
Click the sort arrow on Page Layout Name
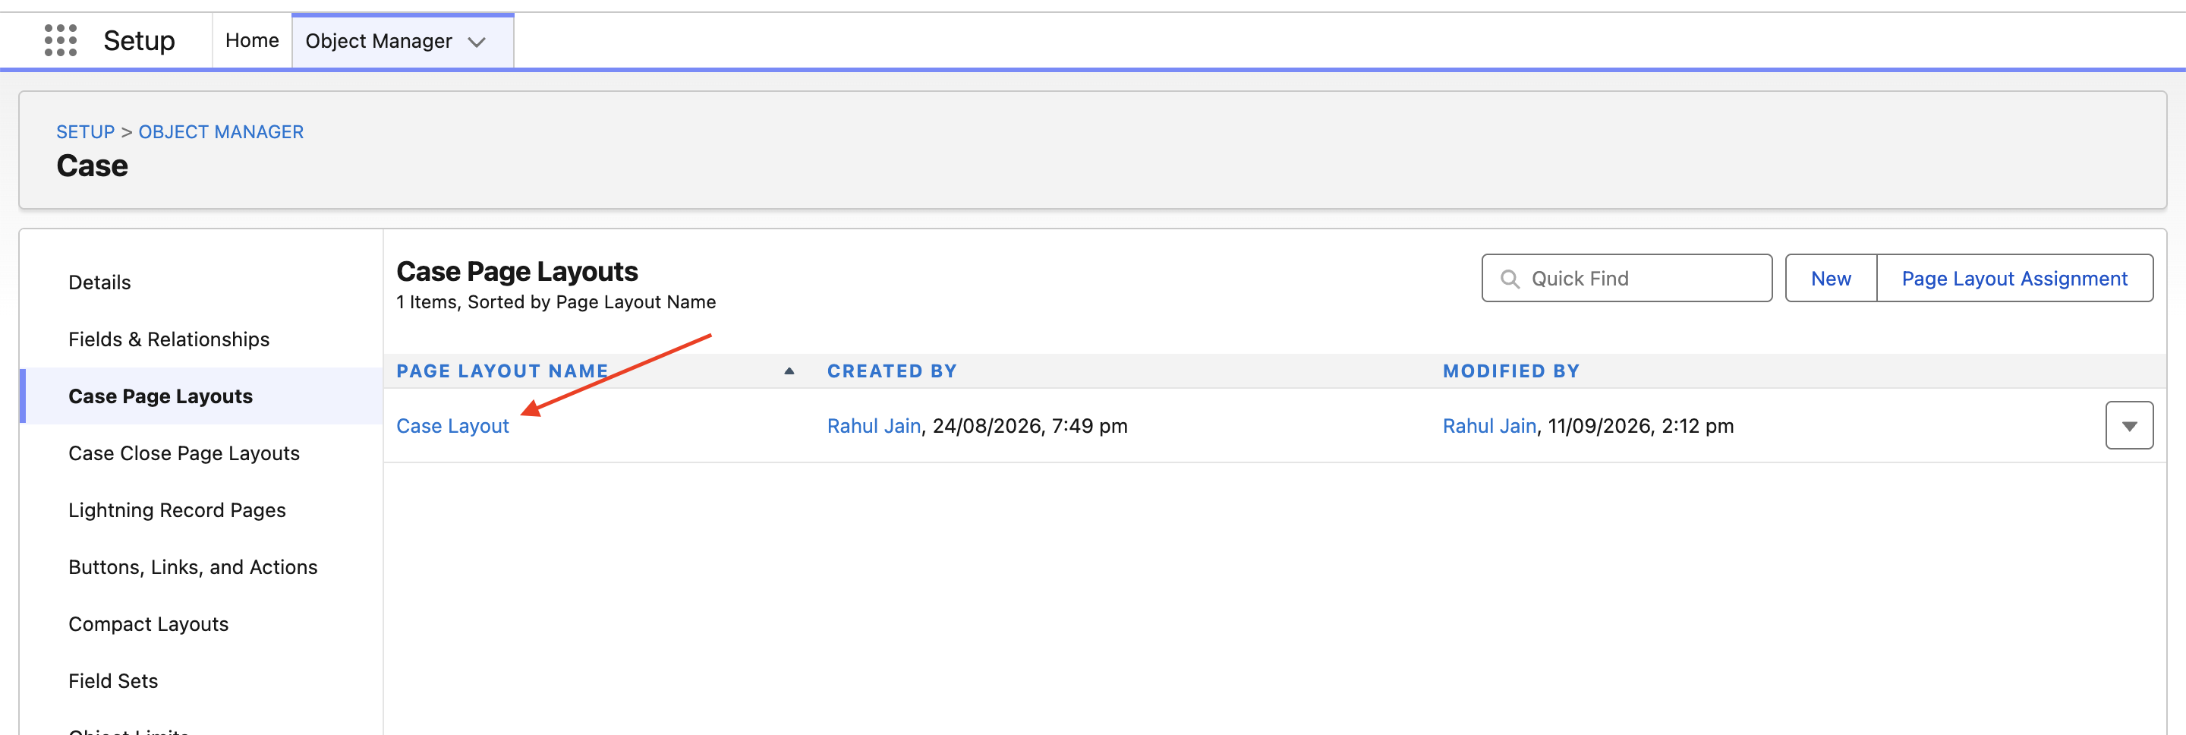(x=789, y=371)
